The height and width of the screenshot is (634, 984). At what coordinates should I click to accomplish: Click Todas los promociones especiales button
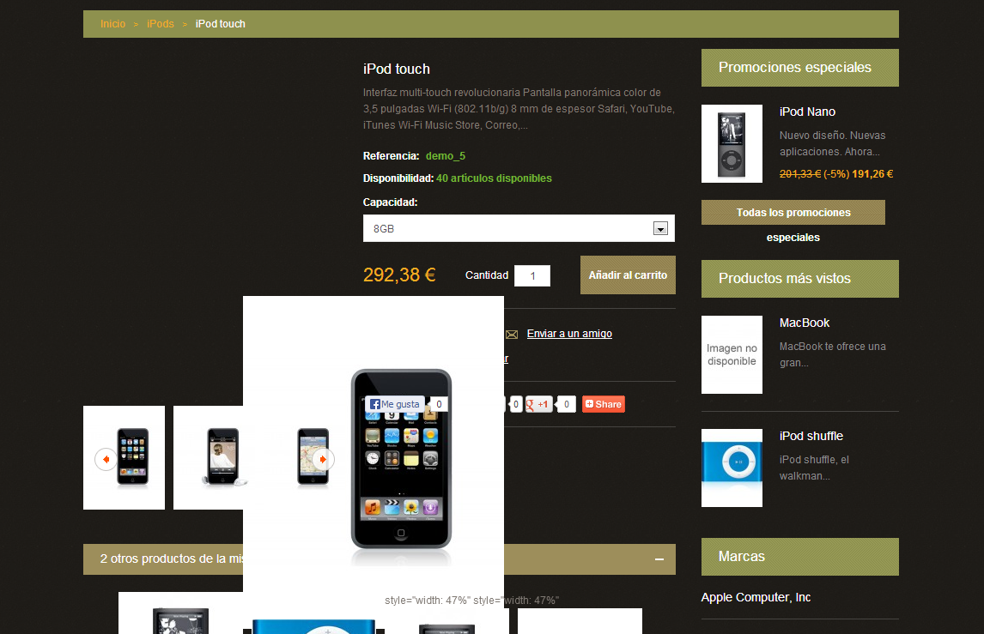tap(793, 213)
